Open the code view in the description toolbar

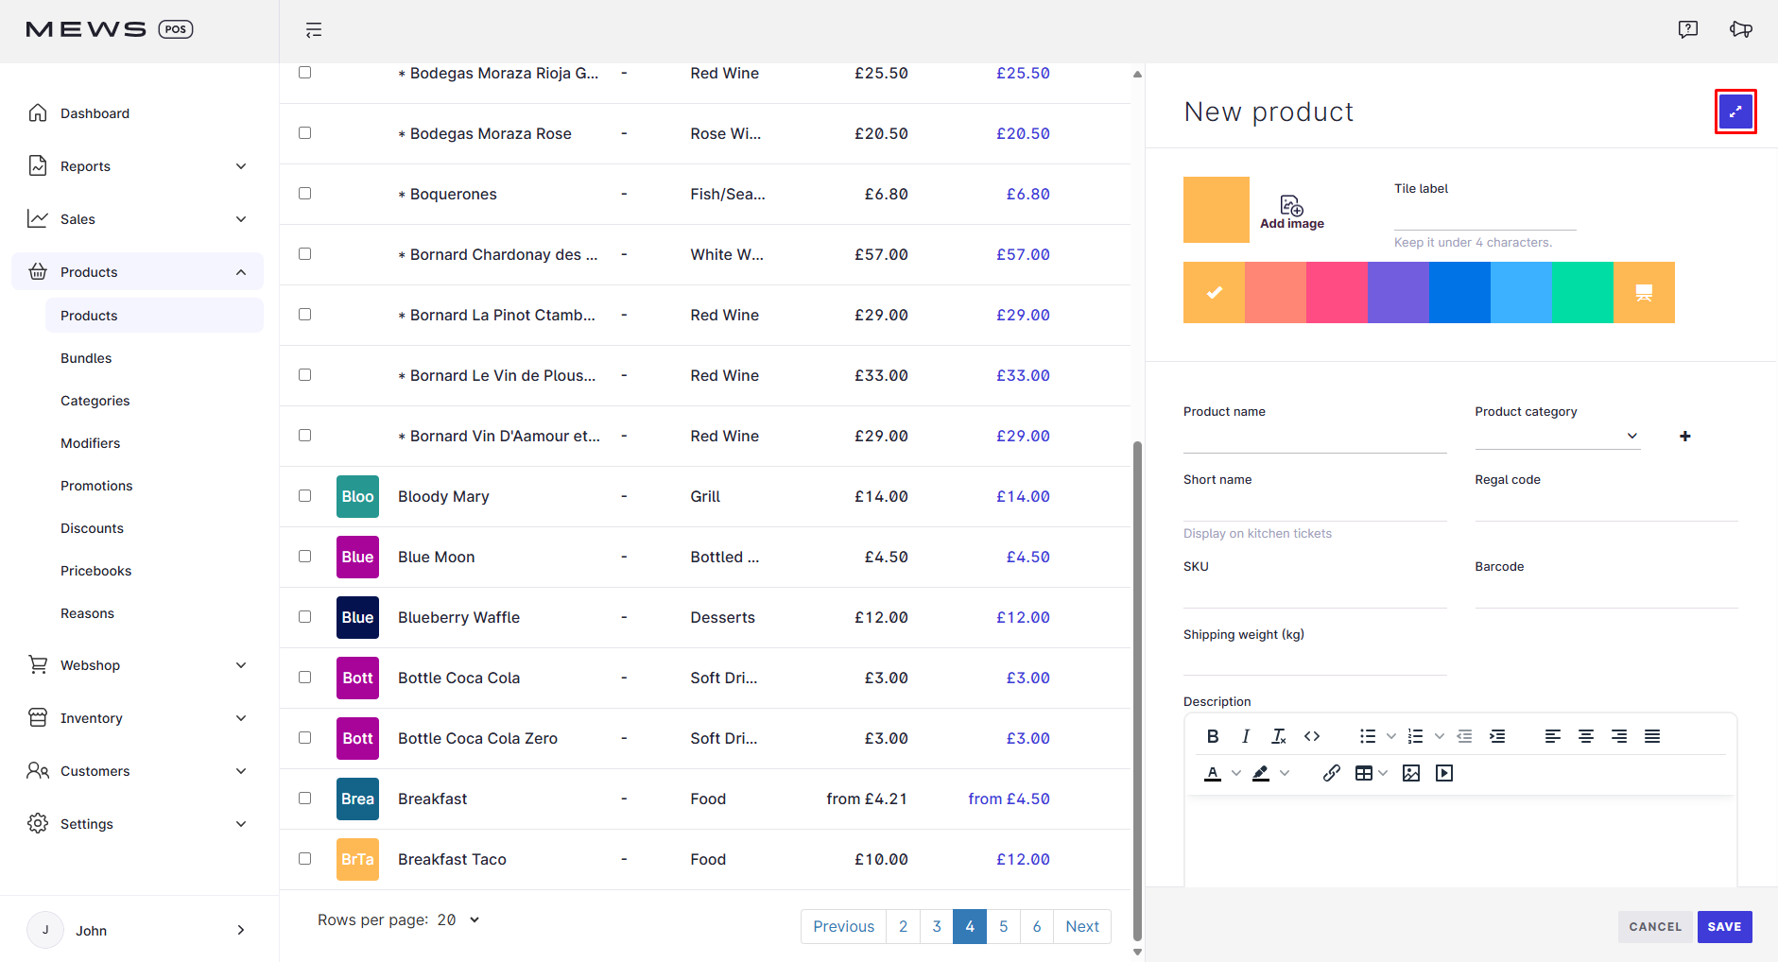tap(1312, 736)
